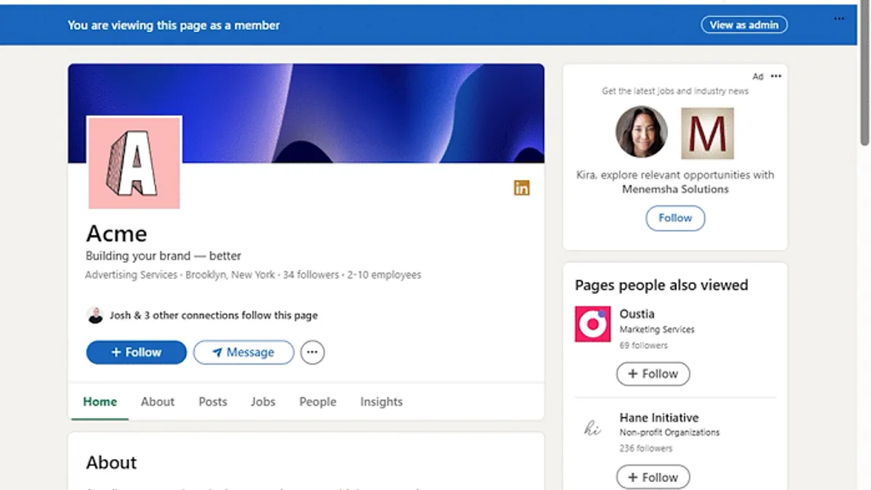Screen dimensions: 872x490
Task: Click the 34 followers text
Action: pos(311,275)
